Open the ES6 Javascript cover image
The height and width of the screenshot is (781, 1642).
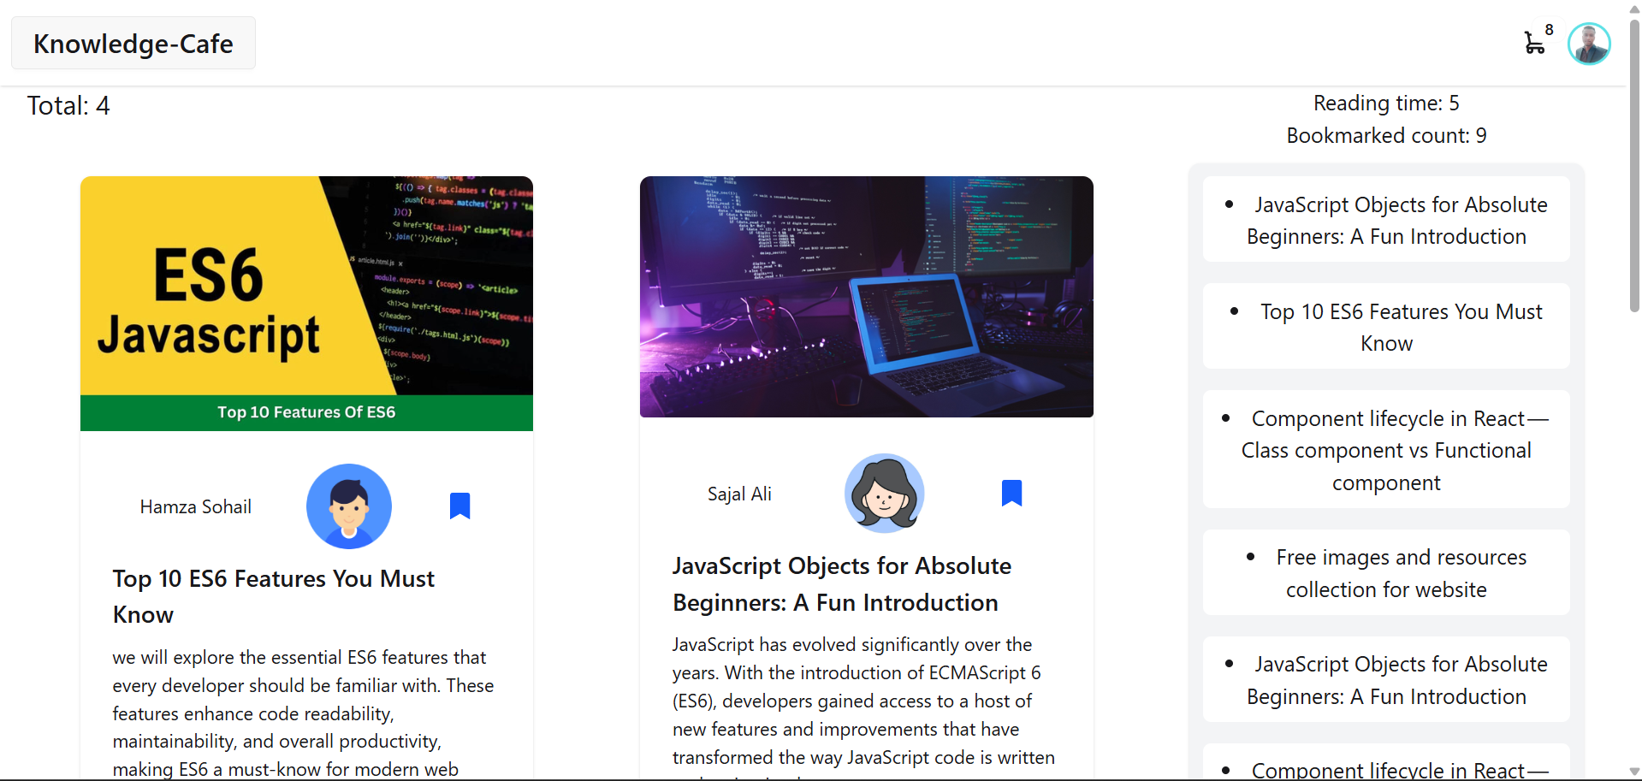306,303
